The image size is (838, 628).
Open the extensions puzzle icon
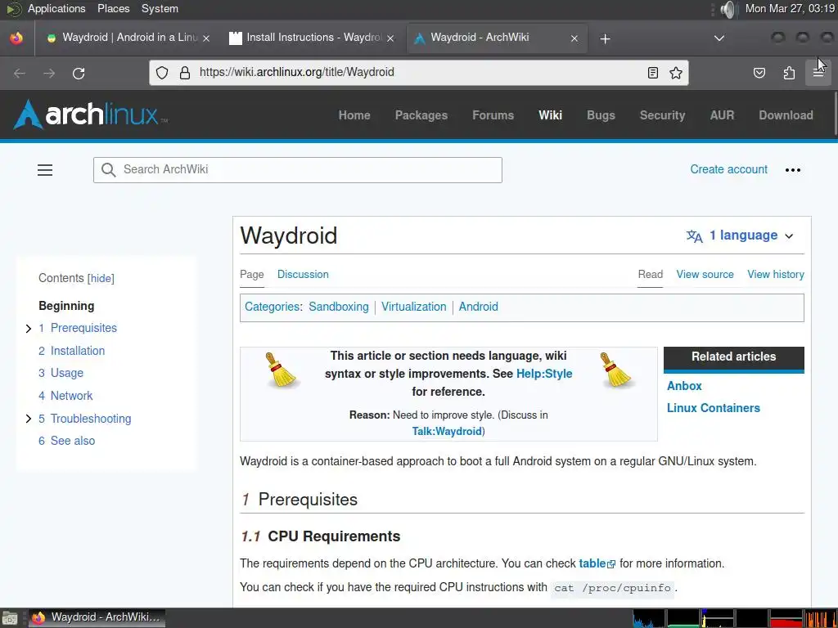click(x=789, y=73)
